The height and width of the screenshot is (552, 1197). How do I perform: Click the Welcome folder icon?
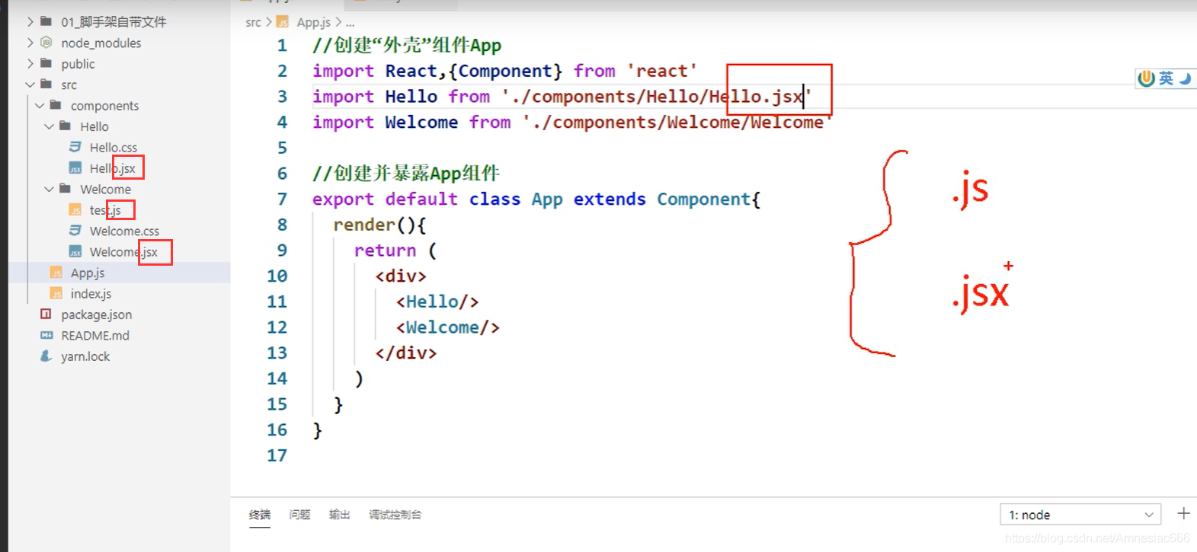[x=66, y=188]
